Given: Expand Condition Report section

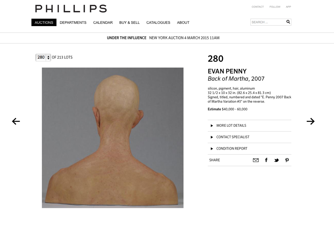Looking at the screenshot, I should [250, 149].
